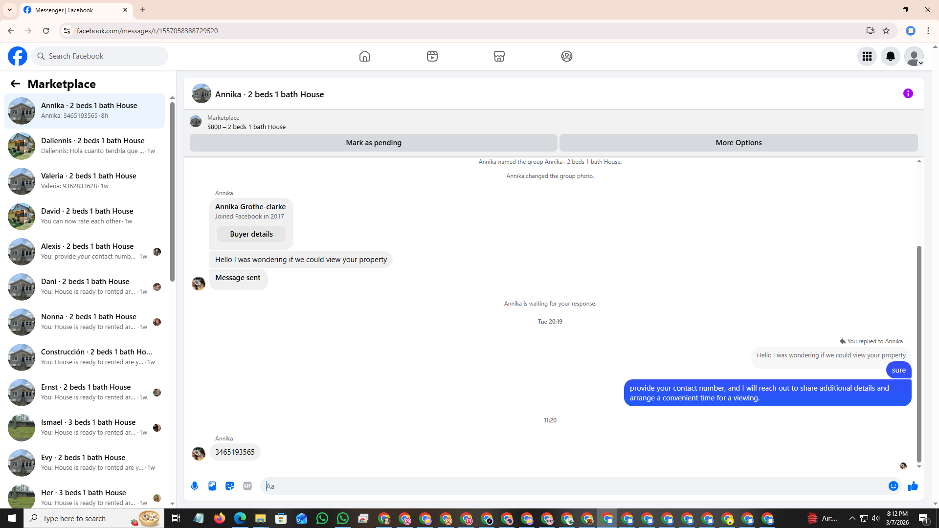Open the account profile menu

coord(914,56)
